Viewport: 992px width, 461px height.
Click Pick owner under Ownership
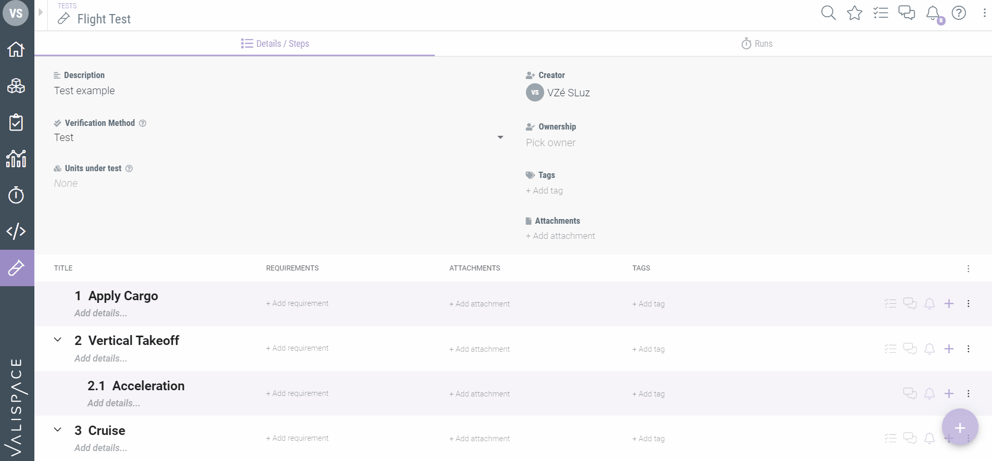550,143
